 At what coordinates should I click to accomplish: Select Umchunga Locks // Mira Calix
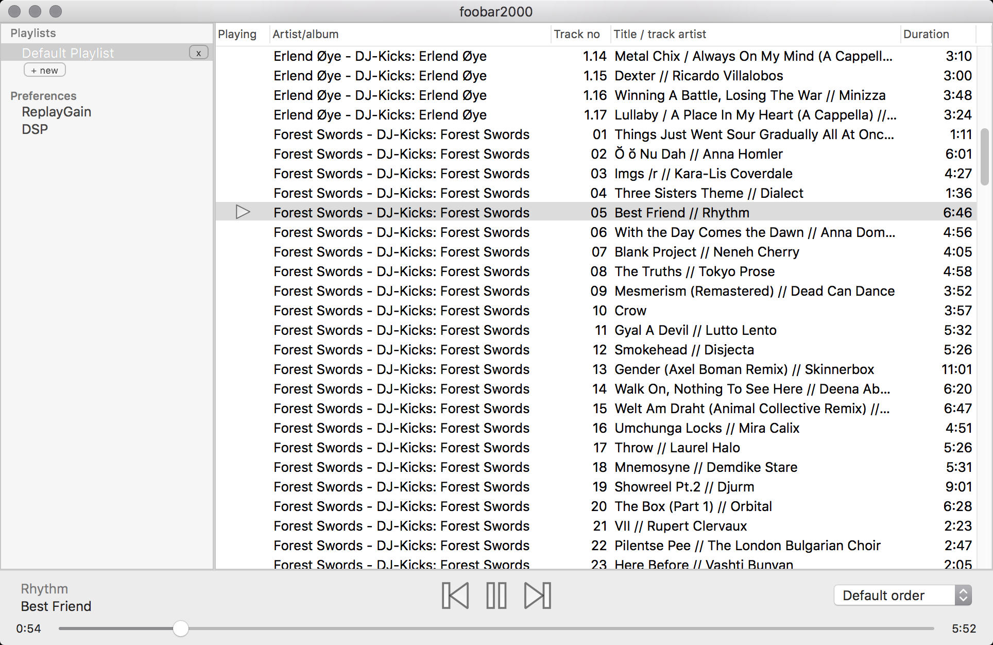pyautogui.click(x=596, y=428)
